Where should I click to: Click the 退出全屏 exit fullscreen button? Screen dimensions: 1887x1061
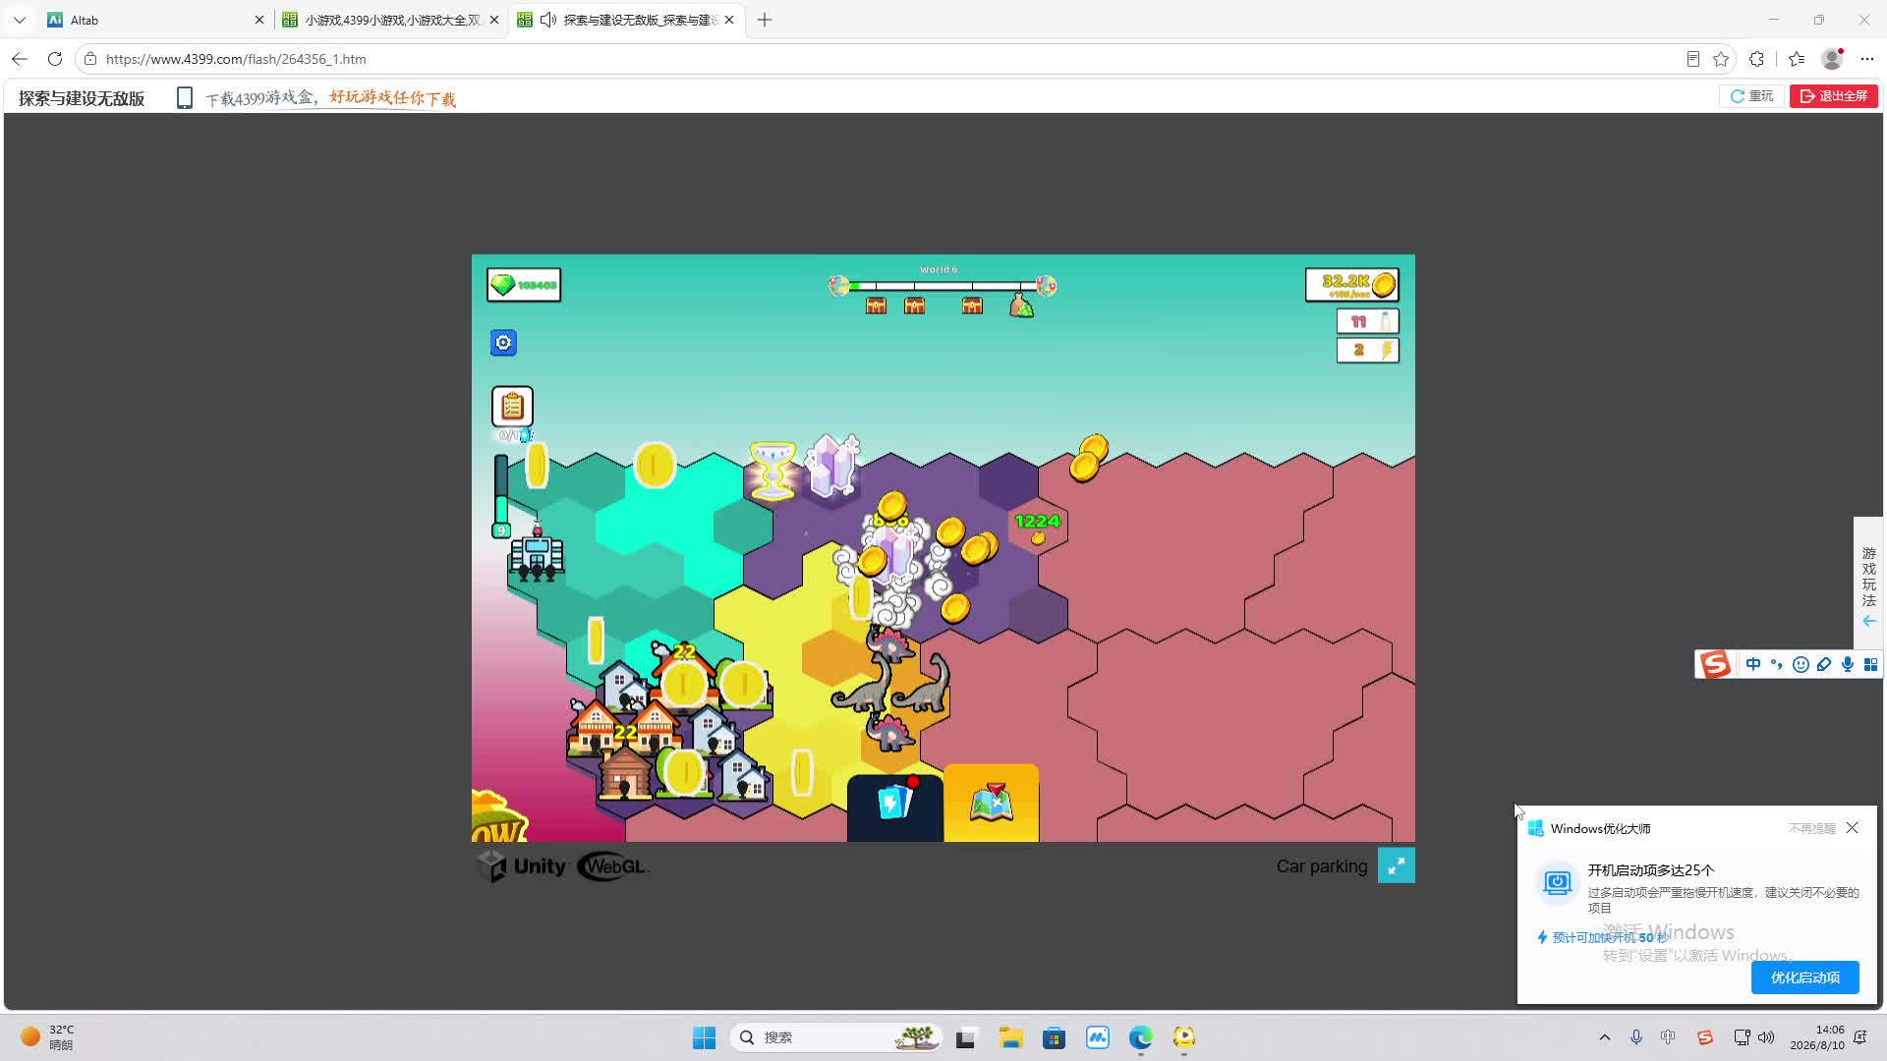point(1834,96)
